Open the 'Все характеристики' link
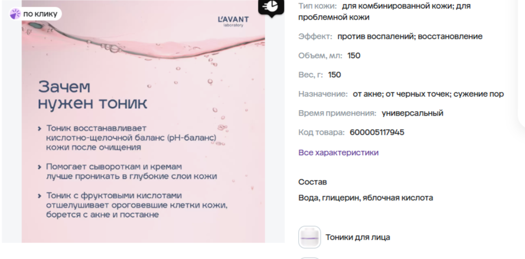The height and width of the screenshot is (259, 525). (x=338, y=152)
